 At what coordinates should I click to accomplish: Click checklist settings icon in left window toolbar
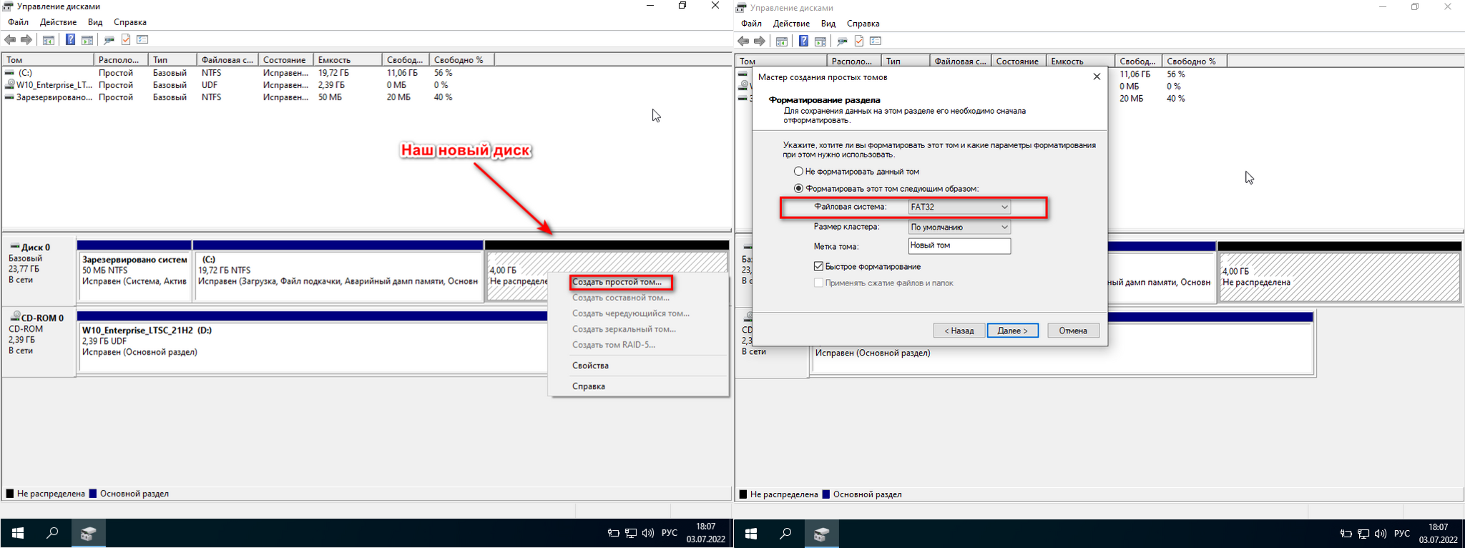142,40
